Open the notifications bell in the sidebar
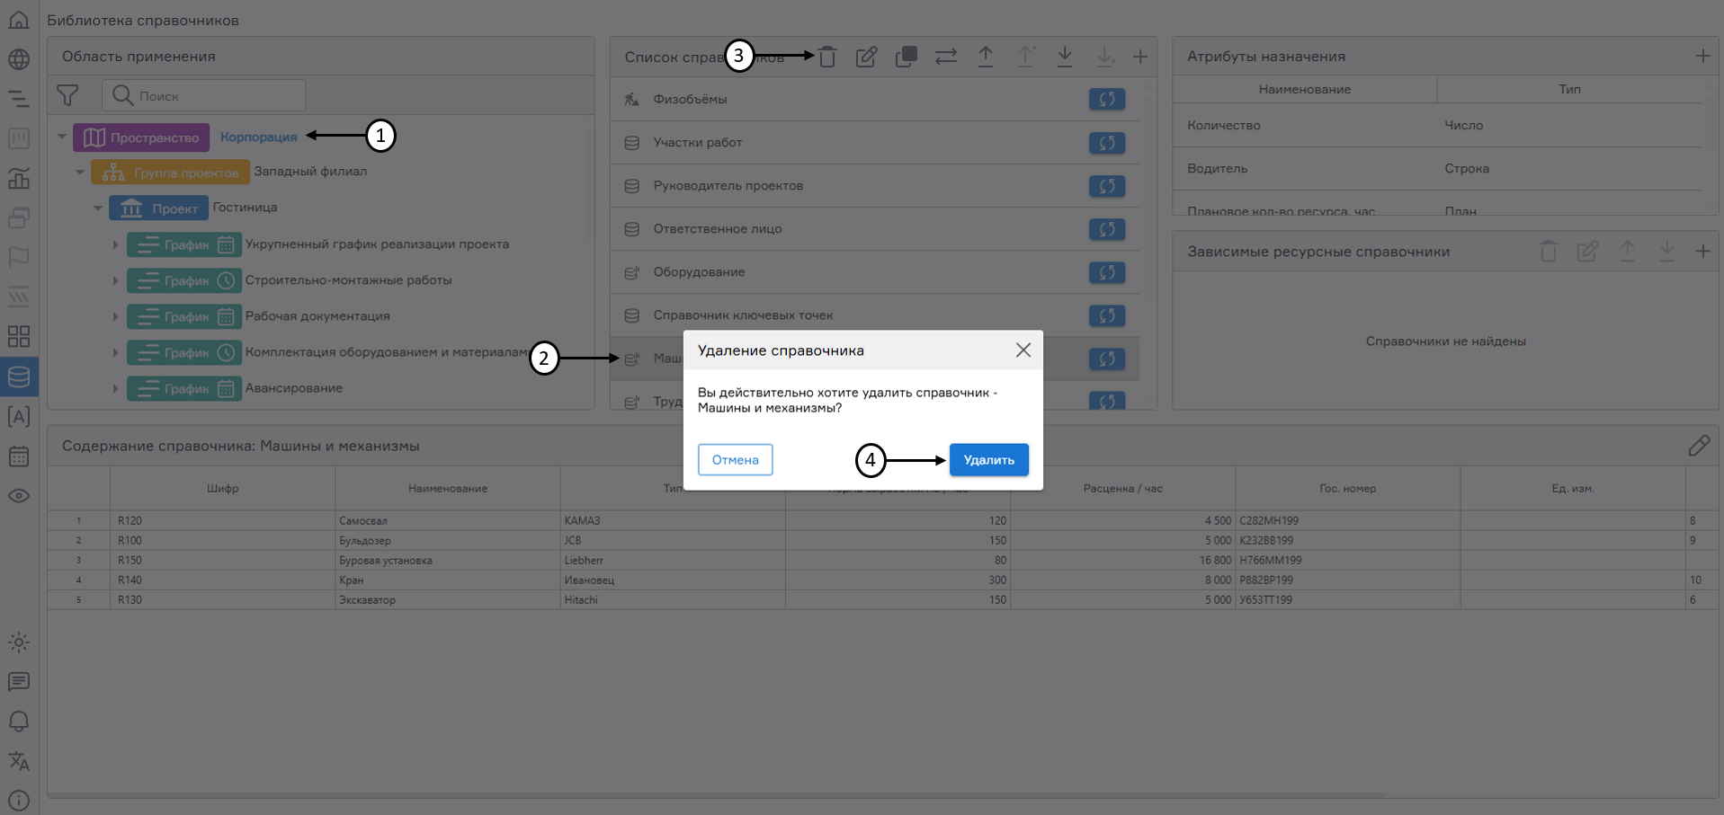1724x815 pixels. point(19,722)
